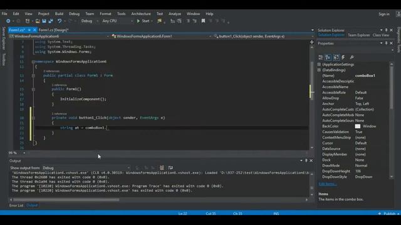Click the Open File folder icon

point(38,21)
